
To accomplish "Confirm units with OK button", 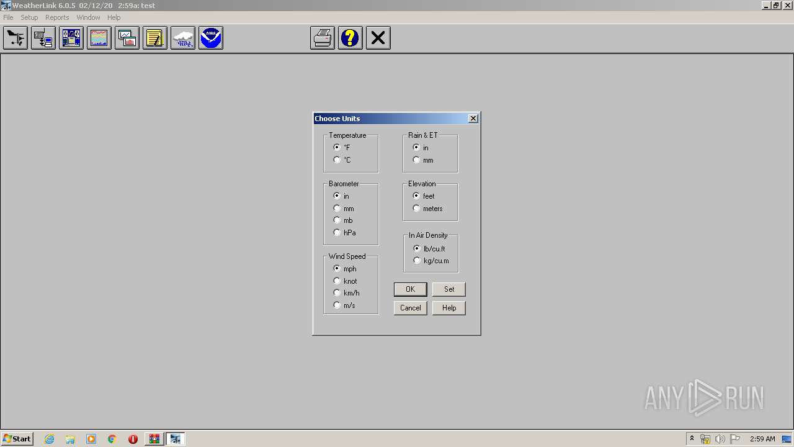I will pos(410,289).
